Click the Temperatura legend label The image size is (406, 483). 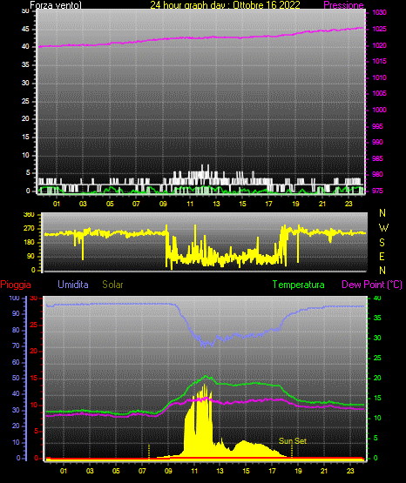299,285
